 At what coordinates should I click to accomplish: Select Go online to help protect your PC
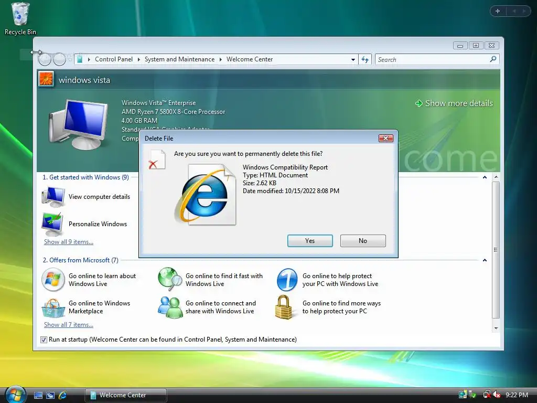pos(340,280)
